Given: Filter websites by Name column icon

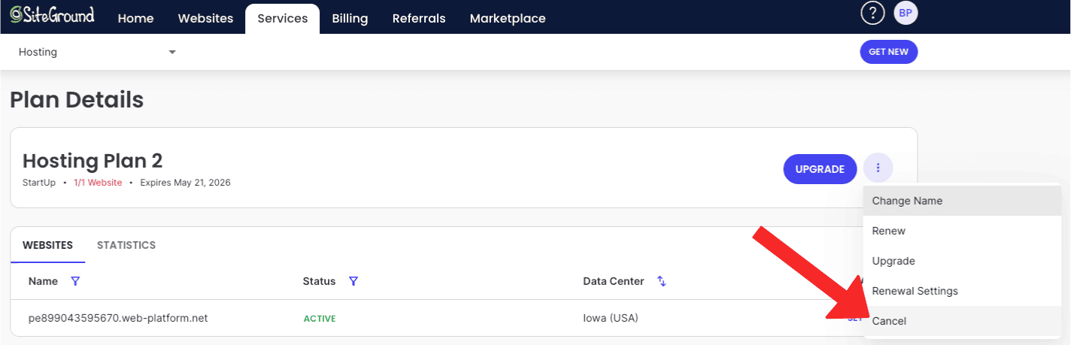Looking at the screenshot, I should (75, 281).
